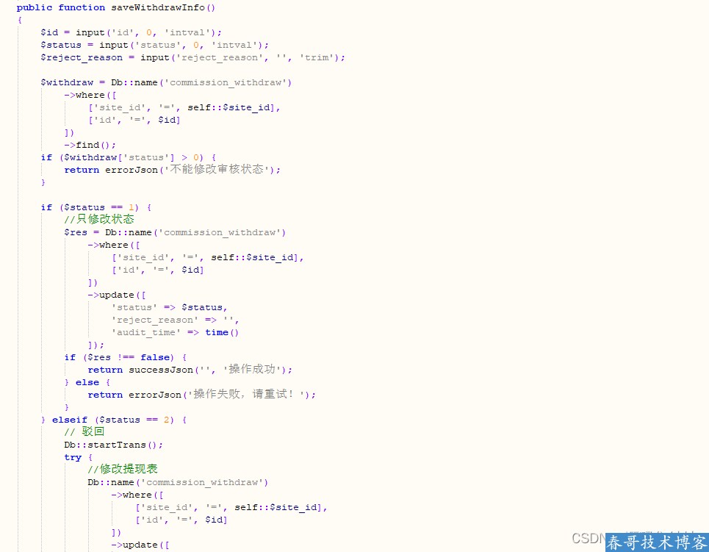Click the Db::startTrans(); statement
Screen dimensions: 709x552
pyautogui.click(x=113, y=445)
